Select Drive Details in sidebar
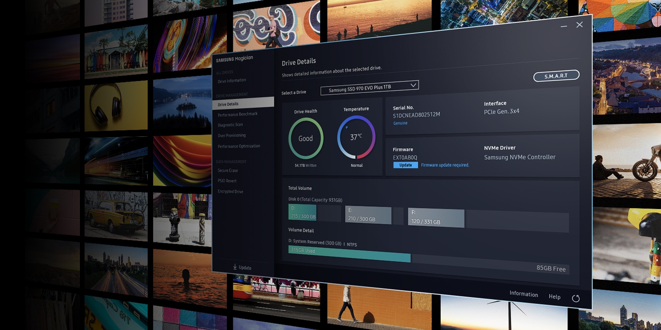 243,103
